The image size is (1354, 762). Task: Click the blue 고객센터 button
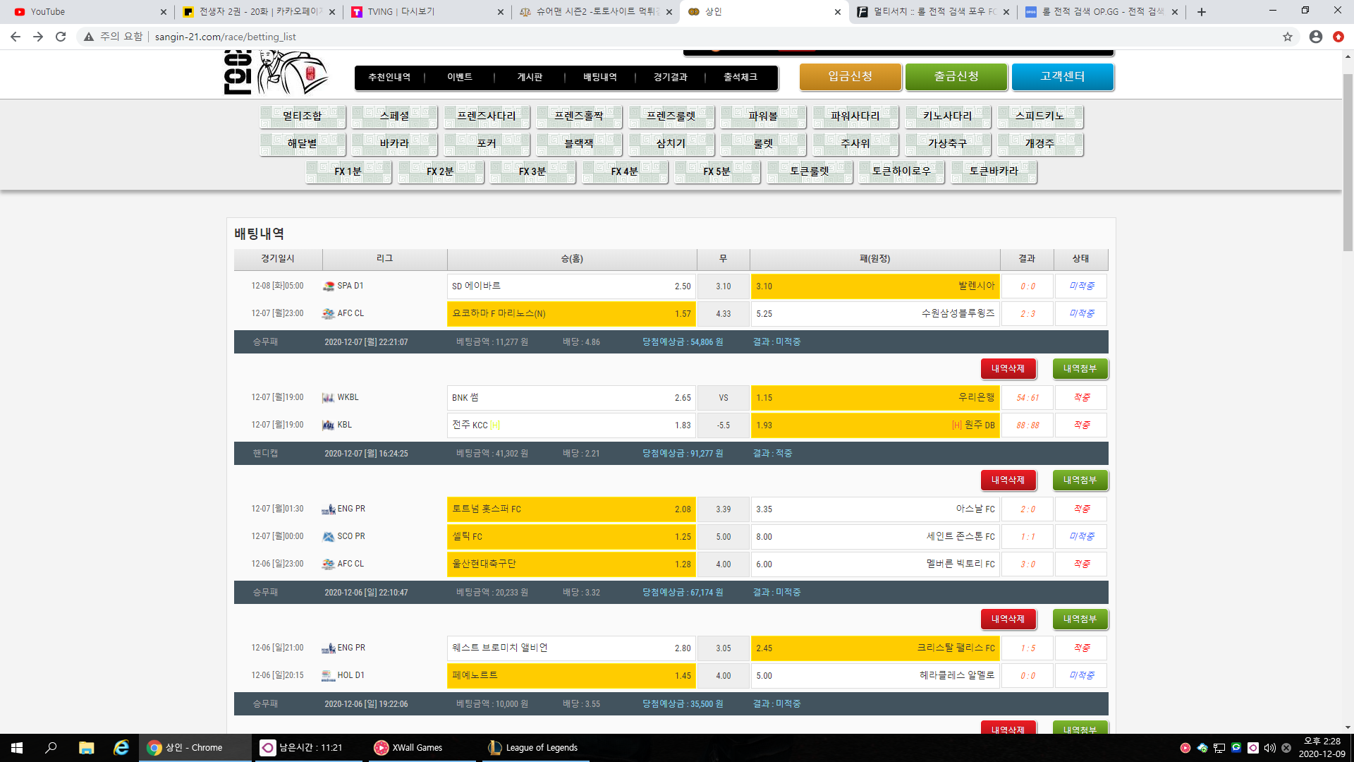coord(1062,77)
